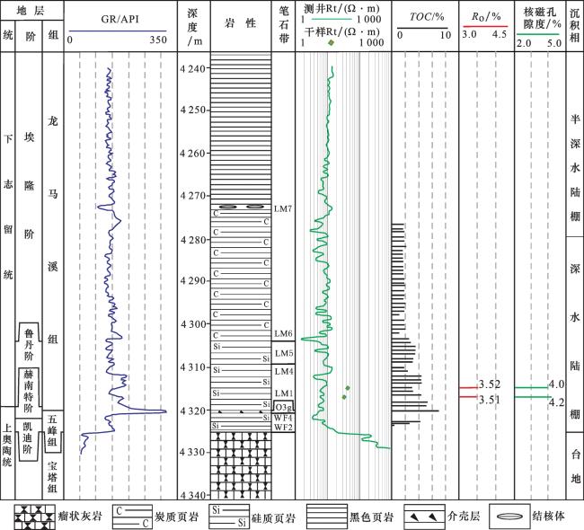Click the 4 300 depth tick label
The width and height of the screenshot is (584, 530).
click(193, 324)
